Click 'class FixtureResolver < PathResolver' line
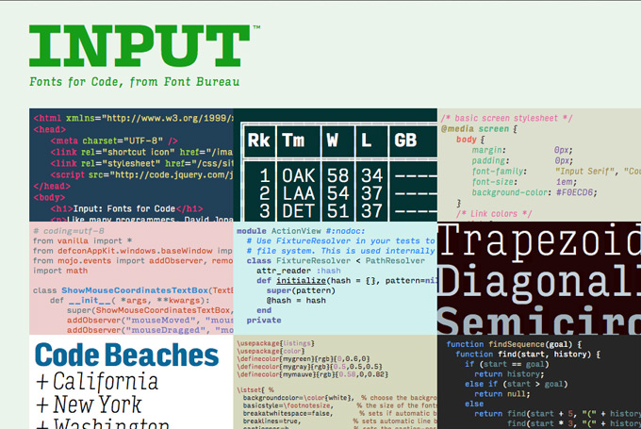This screenshot has height=429, width=641. pos(336,261)
